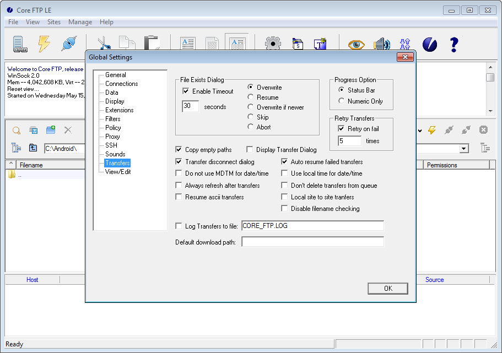The height and width of the screenshot is (353, 502).
Task: Click the Paste clipboard toolbar icon
Action: (x=152, y=43)
